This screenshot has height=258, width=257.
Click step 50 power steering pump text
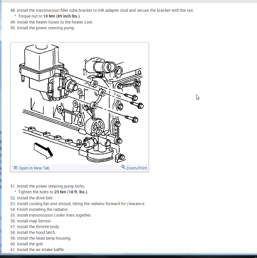[43, 28]
